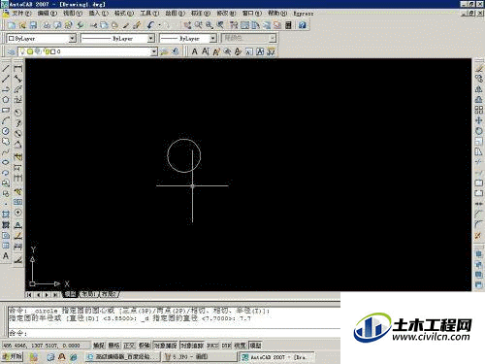Click the Save icon in Standard toolbar
485x364 pixels.
tap(33, 25)
